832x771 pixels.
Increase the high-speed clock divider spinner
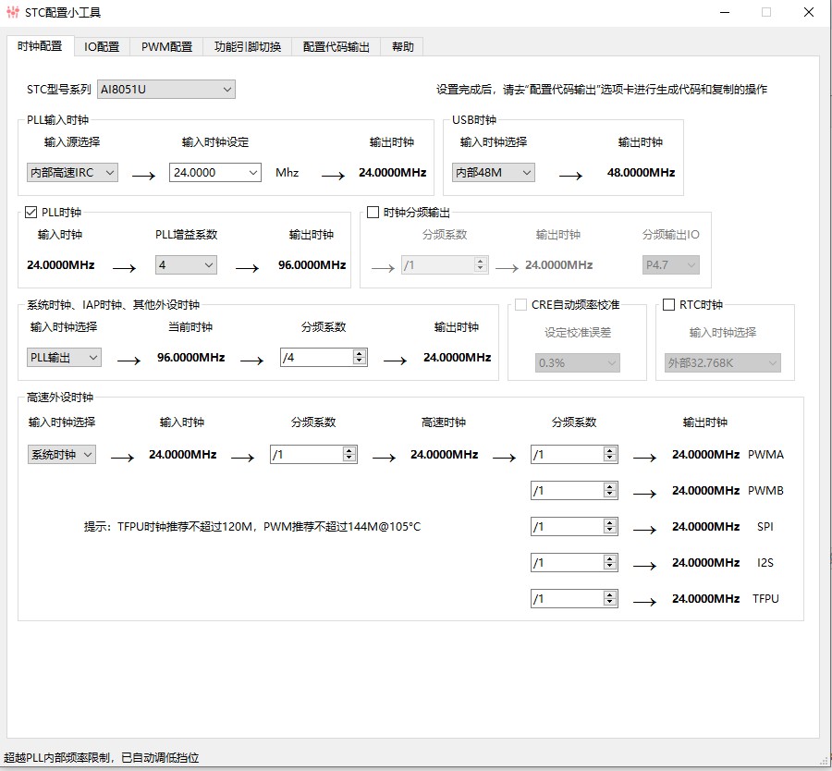click(349, 450)
